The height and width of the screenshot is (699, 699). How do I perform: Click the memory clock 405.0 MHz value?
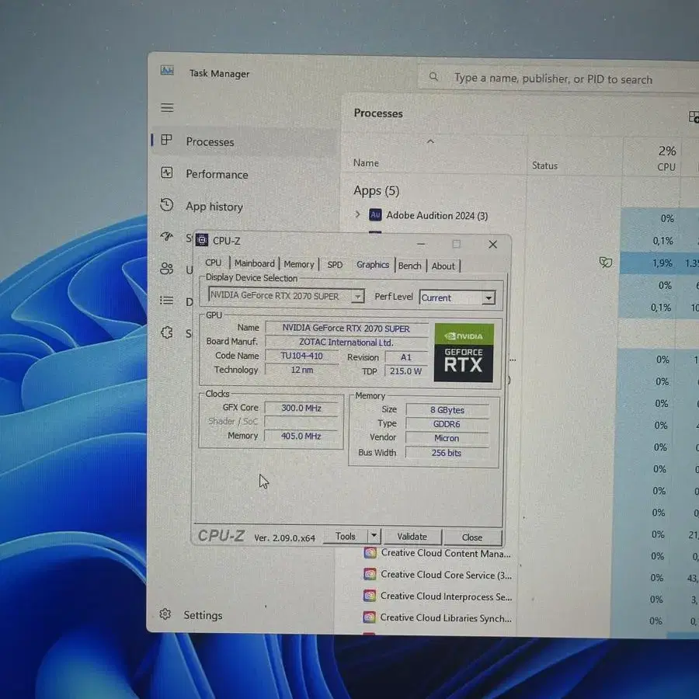tap(301, 436)
